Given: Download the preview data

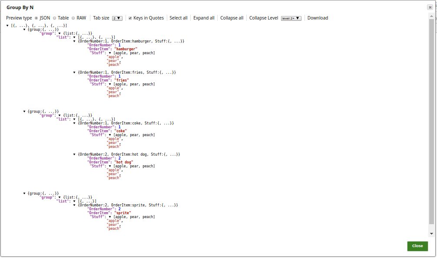Looking at the screenshot, I should pos(318,18).
